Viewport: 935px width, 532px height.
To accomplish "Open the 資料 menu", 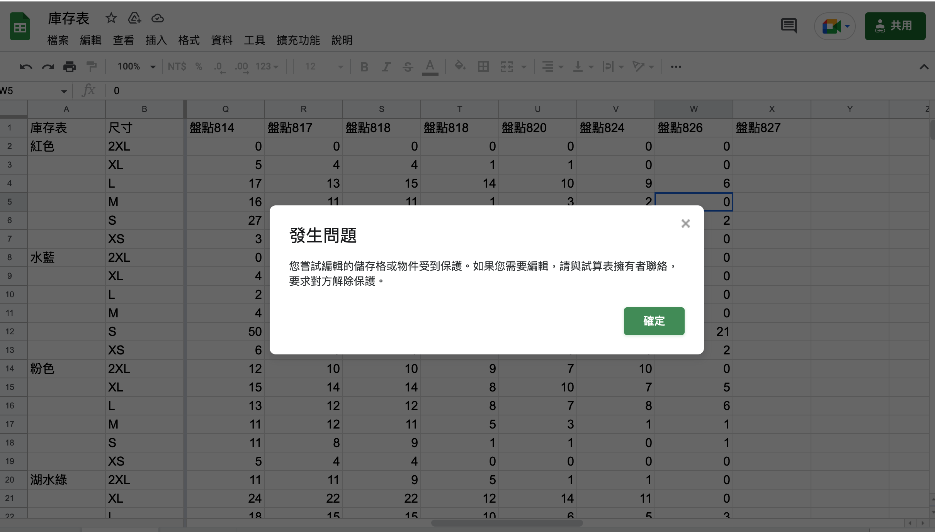I will (221, 40).
